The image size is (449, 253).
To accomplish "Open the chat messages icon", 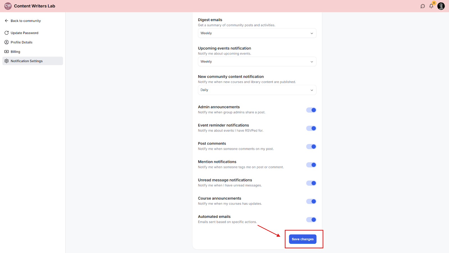I will coord(423,6).
